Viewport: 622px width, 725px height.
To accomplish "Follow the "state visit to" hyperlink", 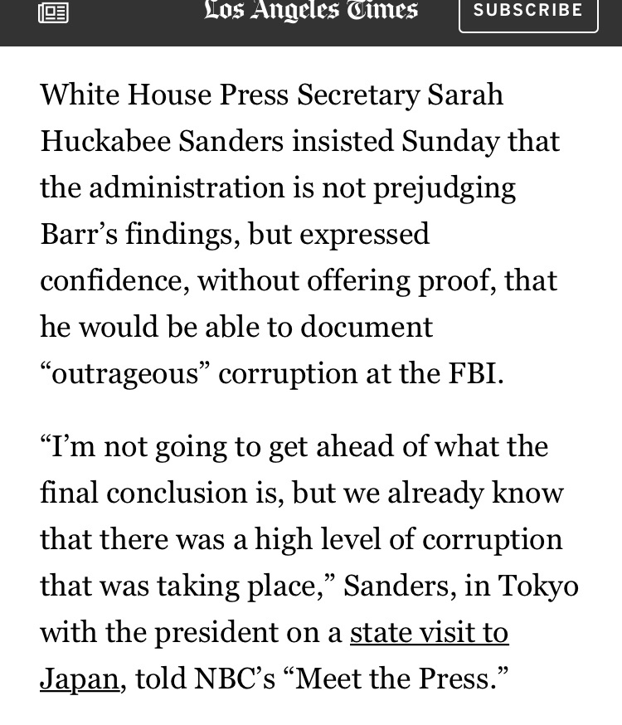I will [x=429, y=632].
